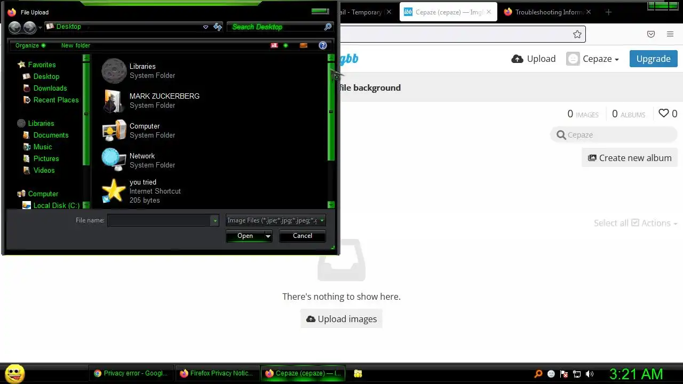Click Create new album button
Viewport: 683px width, 384px height.
[x=630, y=158]
